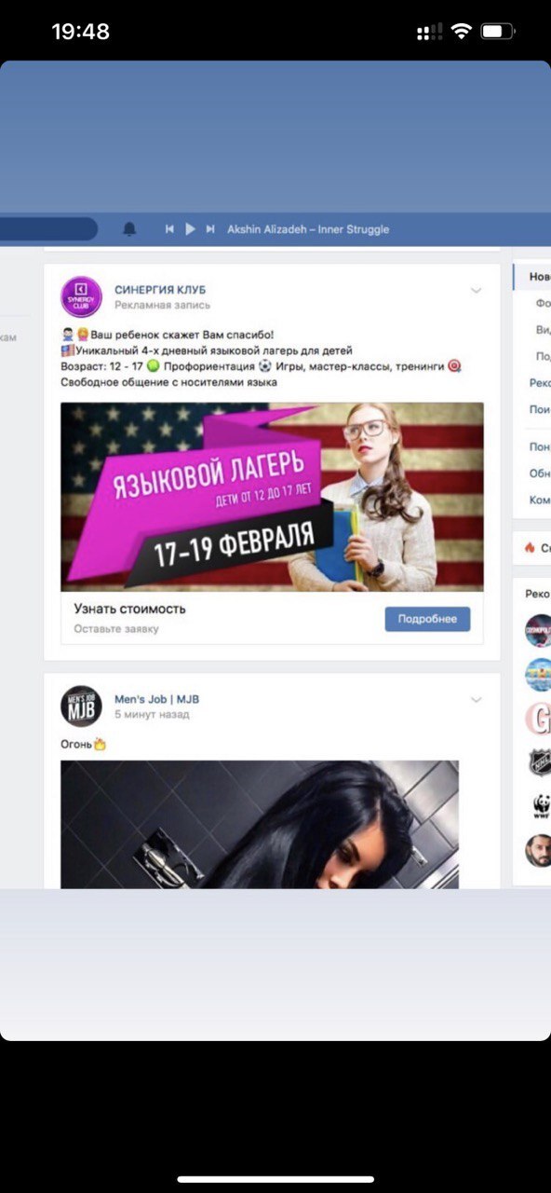The height and width of the screenshot is (1193, 551).
Task: Skip to previous track in player
Action: (169, 229)
